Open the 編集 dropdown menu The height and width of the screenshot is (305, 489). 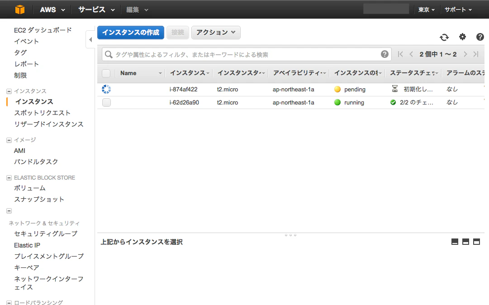(137, 10)
